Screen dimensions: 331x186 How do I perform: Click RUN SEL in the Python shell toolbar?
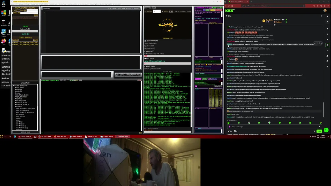point(72,80)
